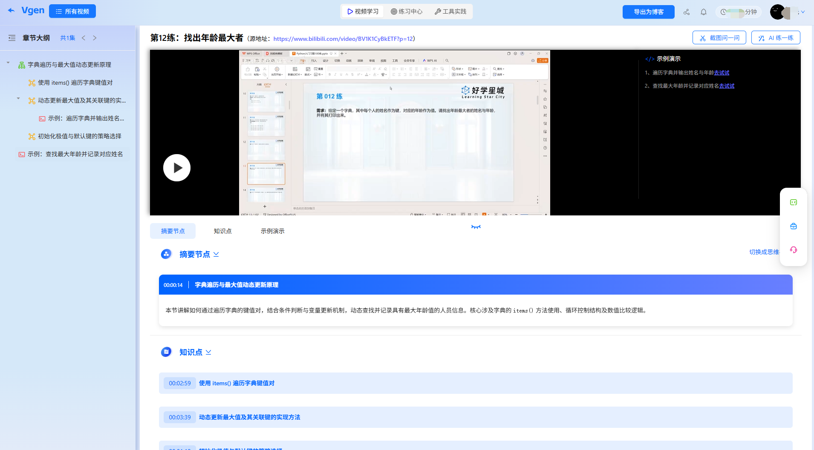Click the Vgen logo
Image resolution: width=814 pixels, height=450 pixels.
point(33,10)
